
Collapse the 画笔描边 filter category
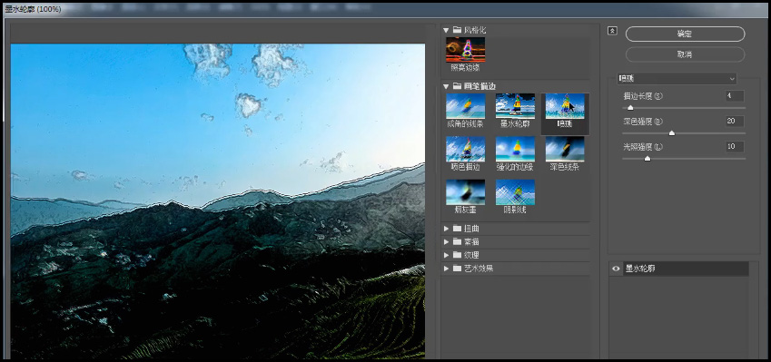[x=446, y=86]
